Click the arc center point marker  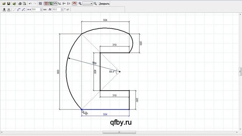coord(120,71)
